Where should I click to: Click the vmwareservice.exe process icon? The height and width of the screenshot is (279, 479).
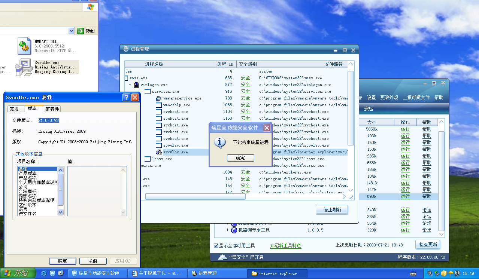tap(159, 98)
